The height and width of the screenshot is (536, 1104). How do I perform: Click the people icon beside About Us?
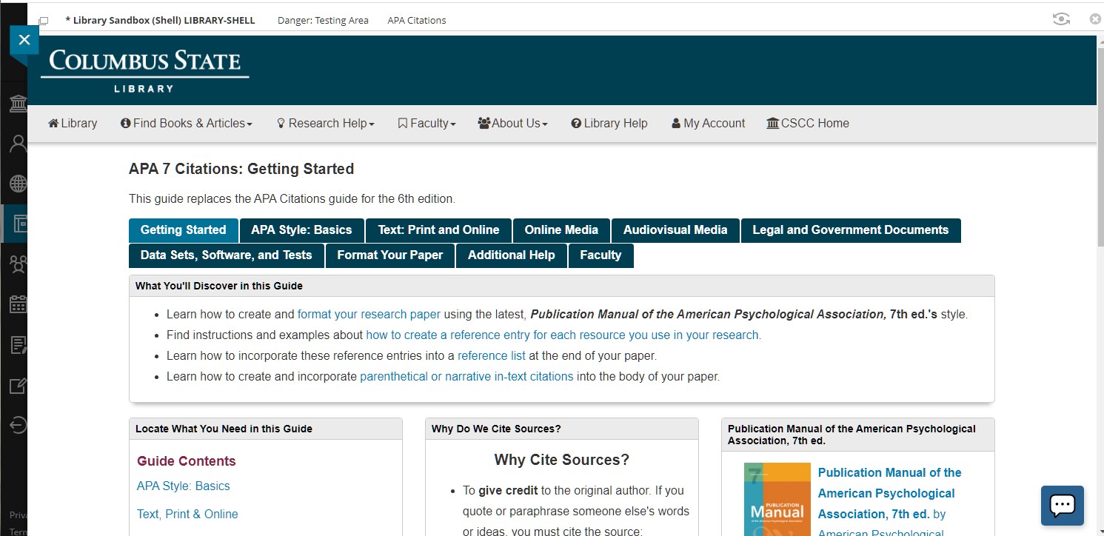pyautogui.click(x=484, y=124)
